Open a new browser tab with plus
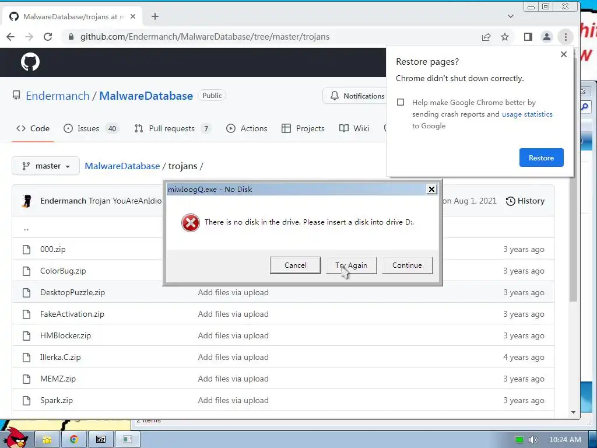Viewport: 597px width, 448px height. [155, 16]
